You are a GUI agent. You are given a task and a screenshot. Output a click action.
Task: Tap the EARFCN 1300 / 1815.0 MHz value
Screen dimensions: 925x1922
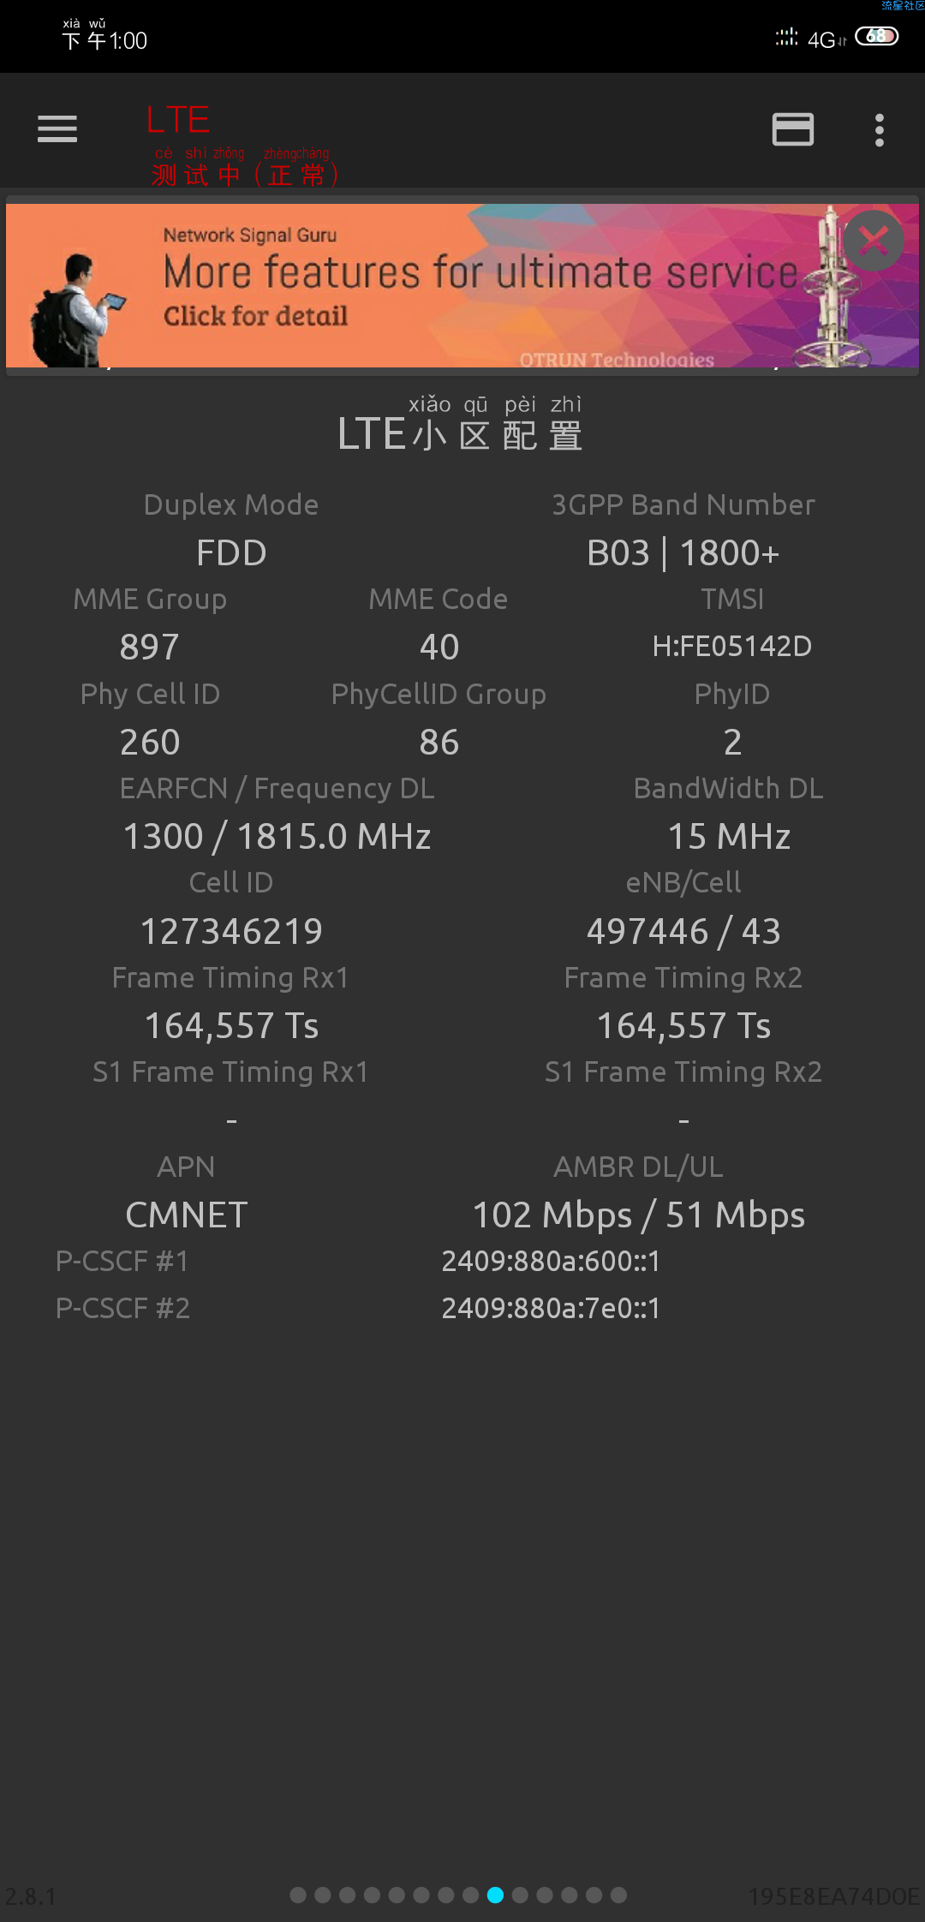pyautogui.click(x=277, y=837)
